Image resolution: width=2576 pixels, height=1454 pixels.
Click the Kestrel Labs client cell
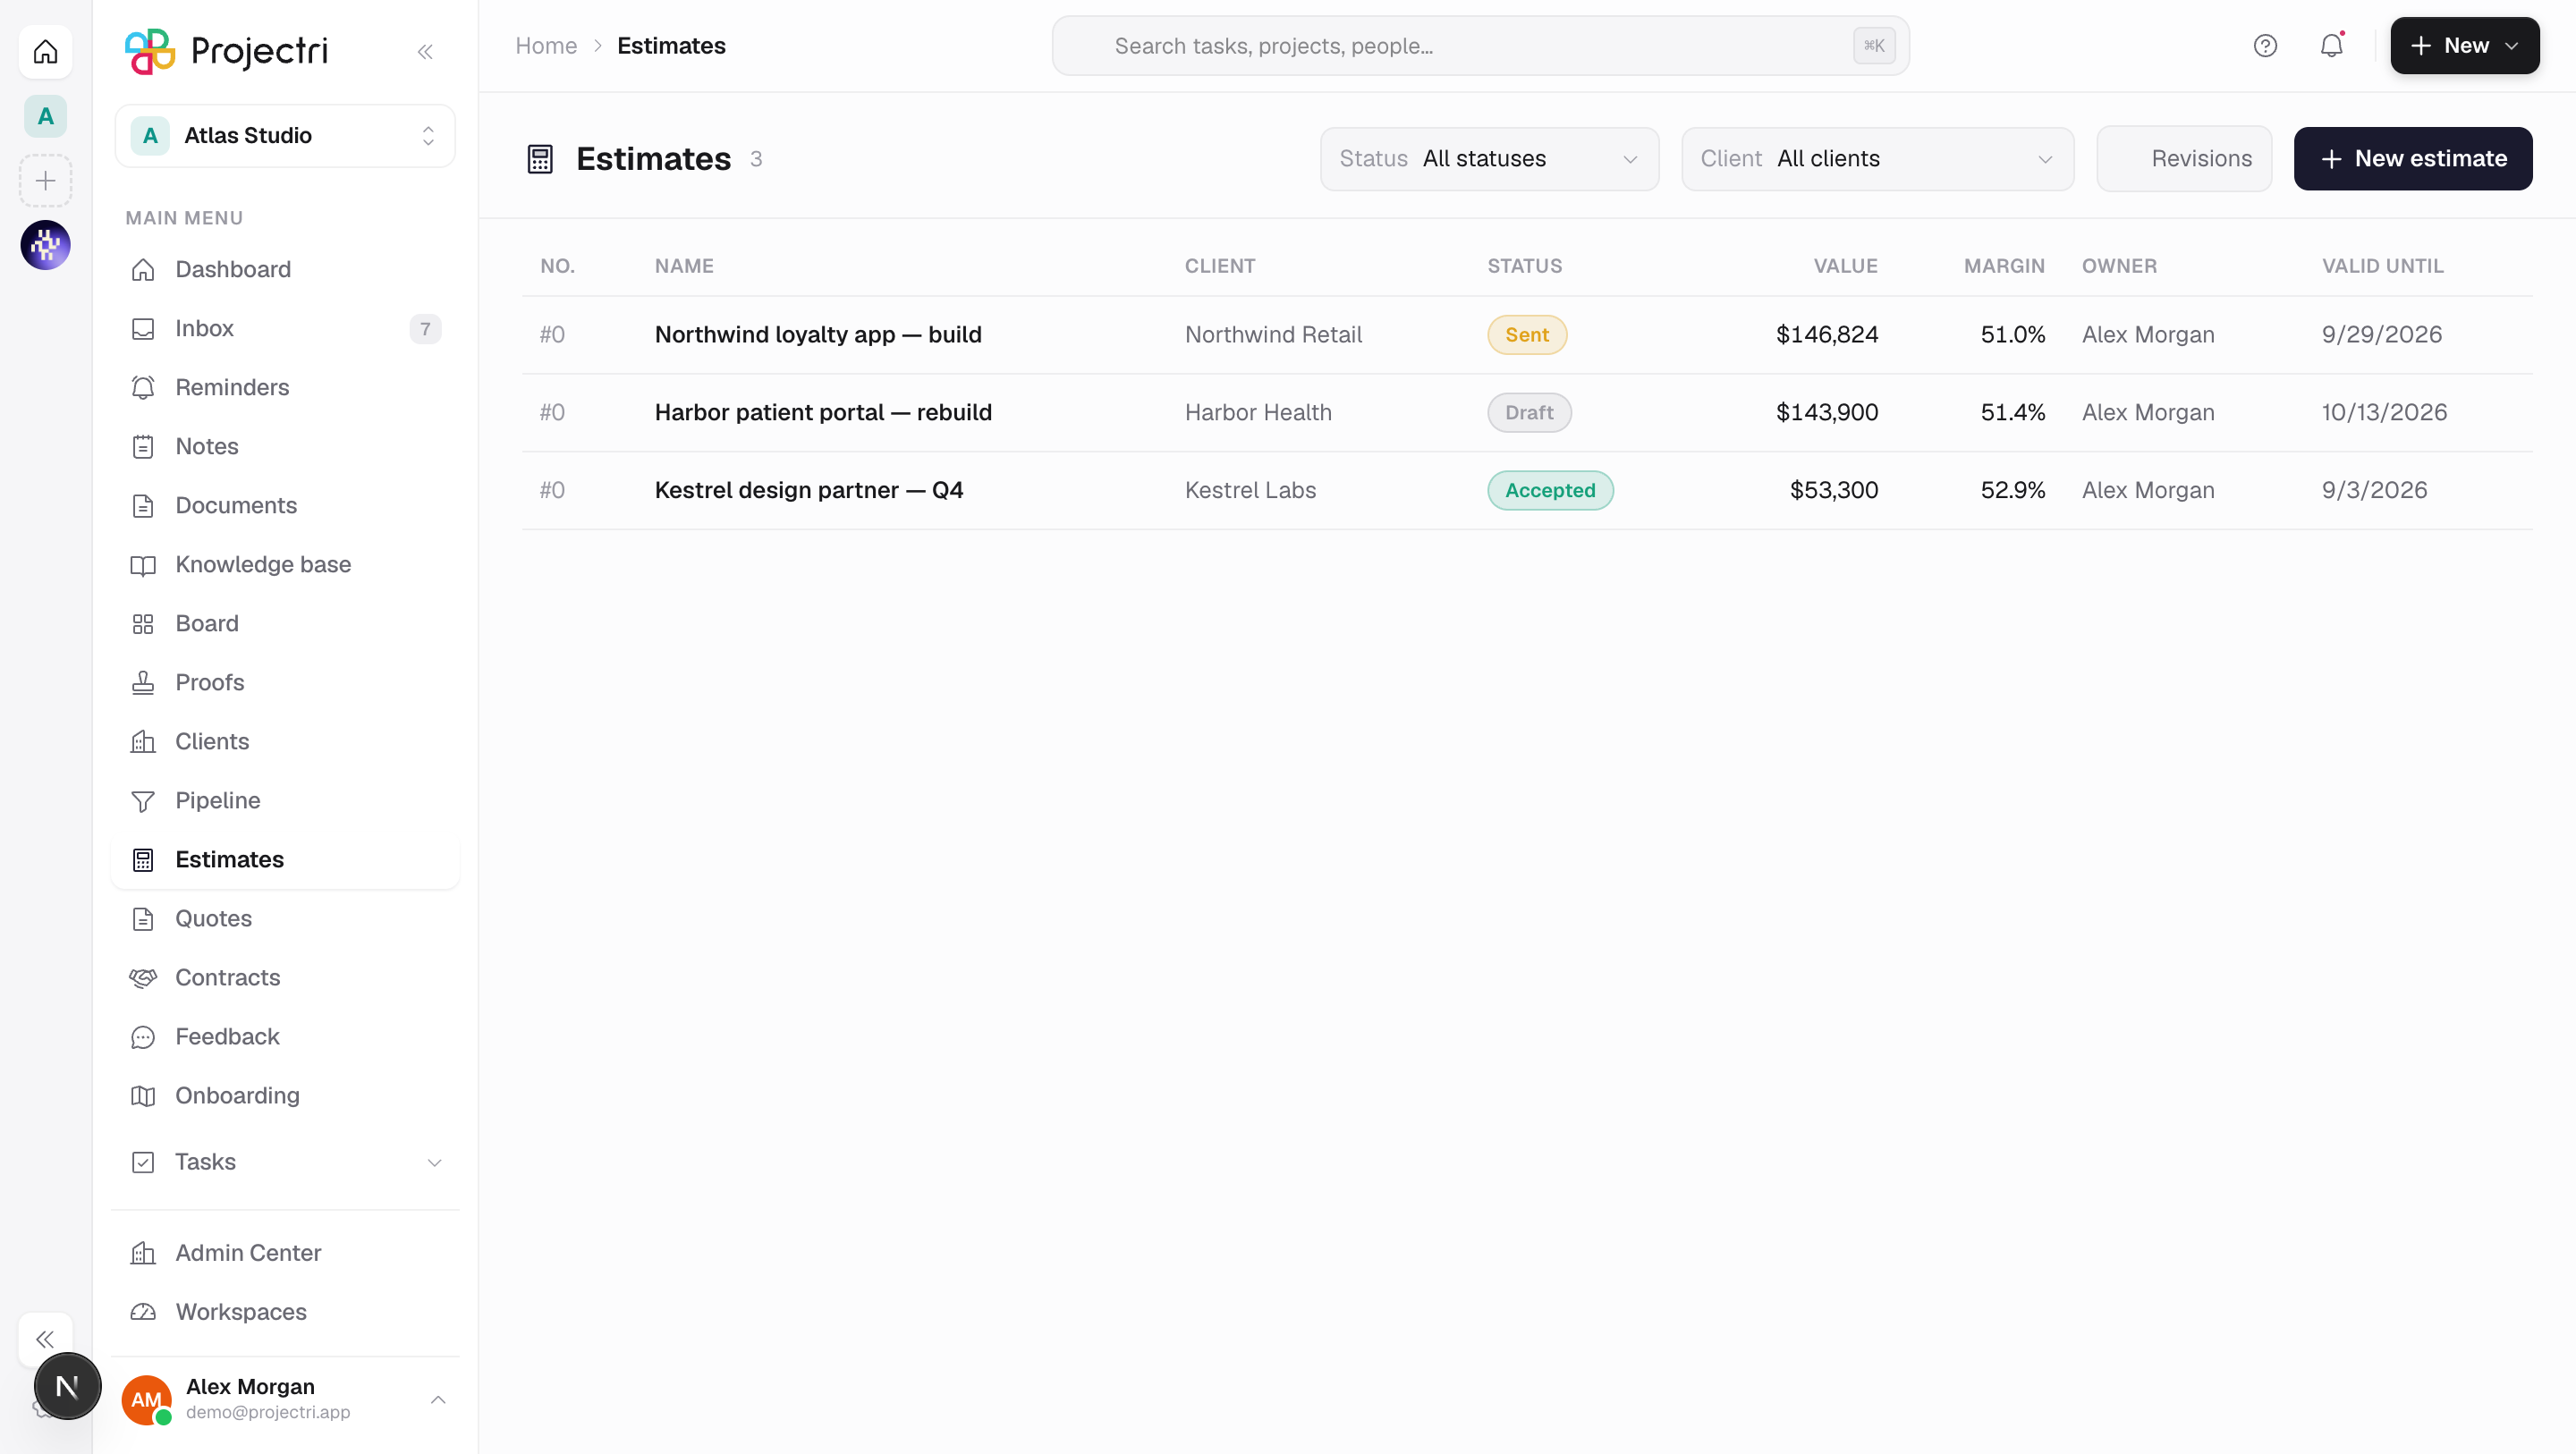coord(1250,491)
